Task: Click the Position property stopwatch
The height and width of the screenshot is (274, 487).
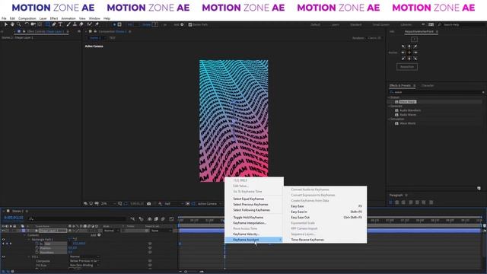Action: click(x=37, y=248)
